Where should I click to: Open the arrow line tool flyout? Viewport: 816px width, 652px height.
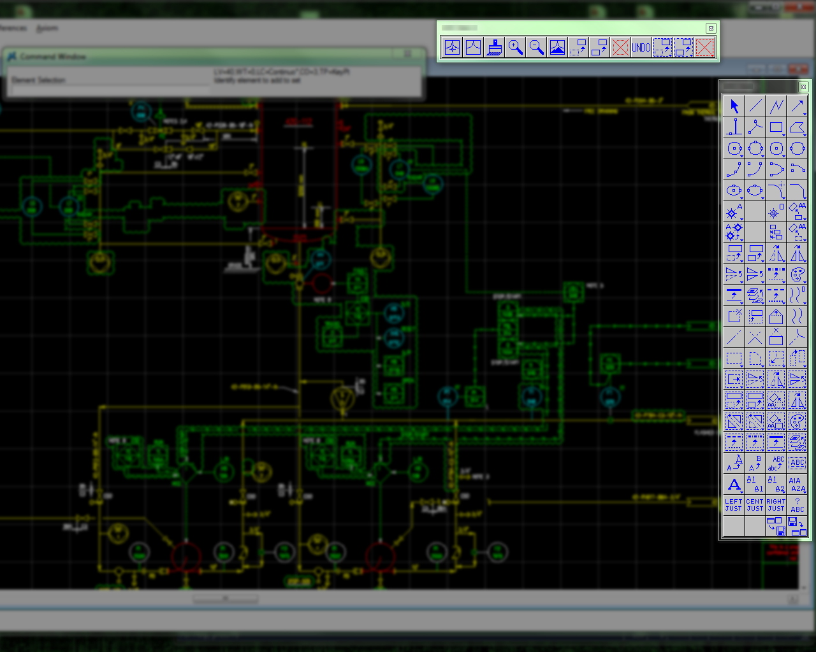798,106
